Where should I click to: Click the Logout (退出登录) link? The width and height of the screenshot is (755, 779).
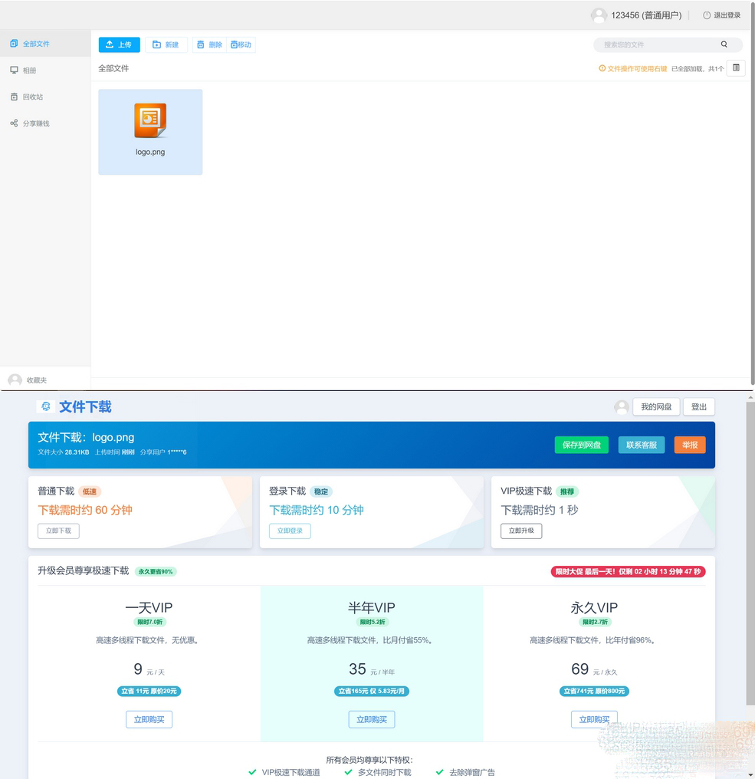[721, 15]
